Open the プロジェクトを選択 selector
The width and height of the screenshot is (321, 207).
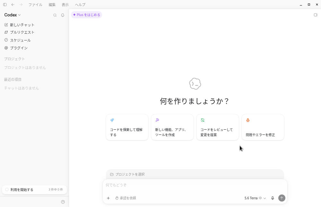(x=127, y=175)
